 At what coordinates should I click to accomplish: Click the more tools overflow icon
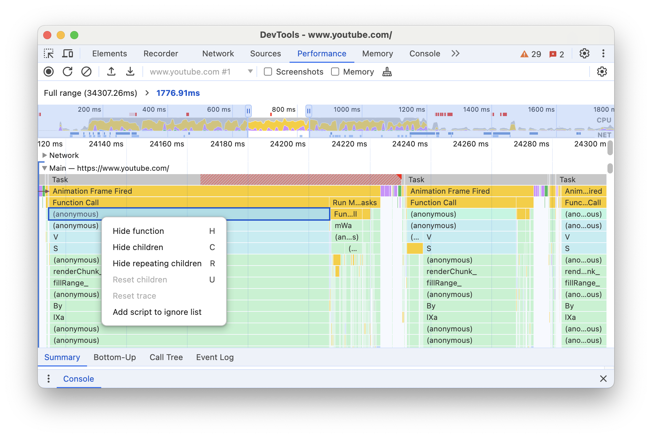[x=455, y=53]
